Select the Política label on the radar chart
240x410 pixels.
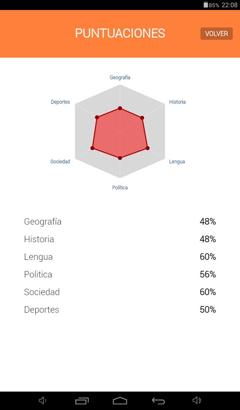point(120,187)
